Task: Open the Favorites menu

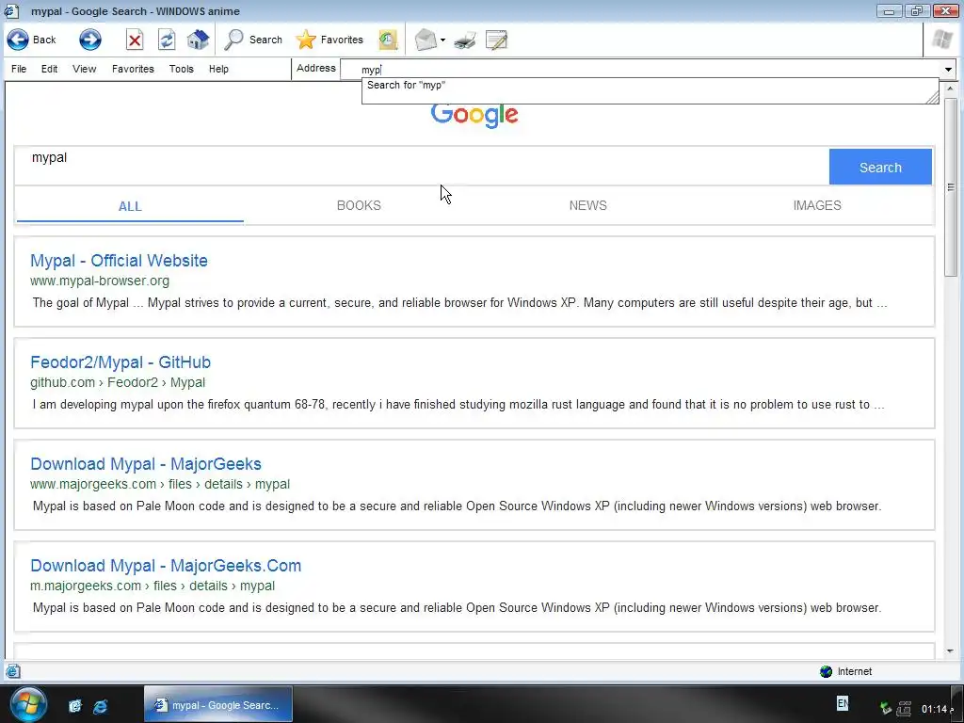Action: [x=133, y=69]
